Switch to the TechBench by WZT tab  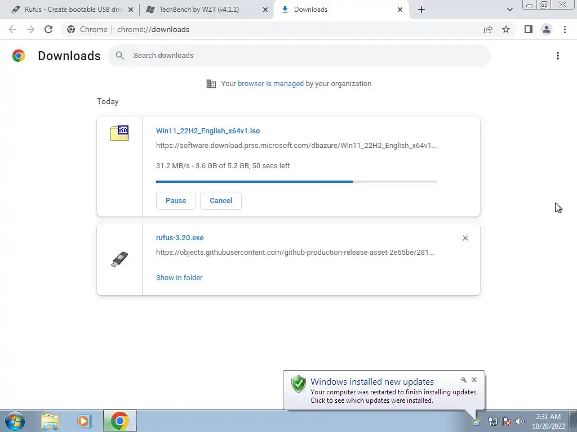(199, 10)
